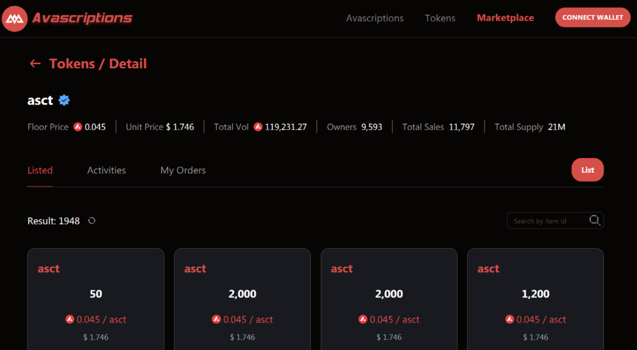Click the Avascriptions logo icon
The image size is (637, 350).
point(15,18)
